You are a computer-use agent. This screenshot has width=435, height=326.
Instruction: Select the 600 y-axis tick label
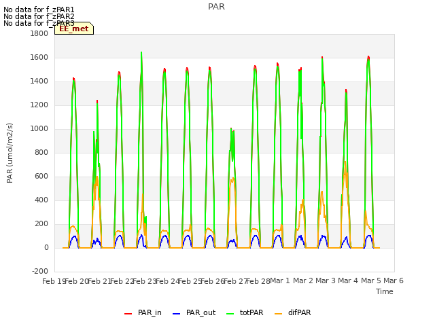click(41, 177)
